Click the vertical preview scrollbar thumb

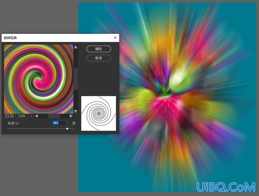[x=76, y=79]
